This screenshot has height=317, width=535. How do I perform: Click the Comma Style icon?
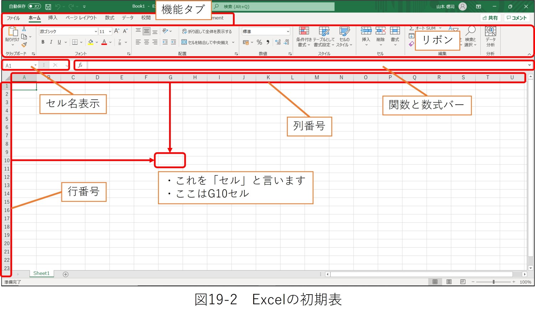268,42
